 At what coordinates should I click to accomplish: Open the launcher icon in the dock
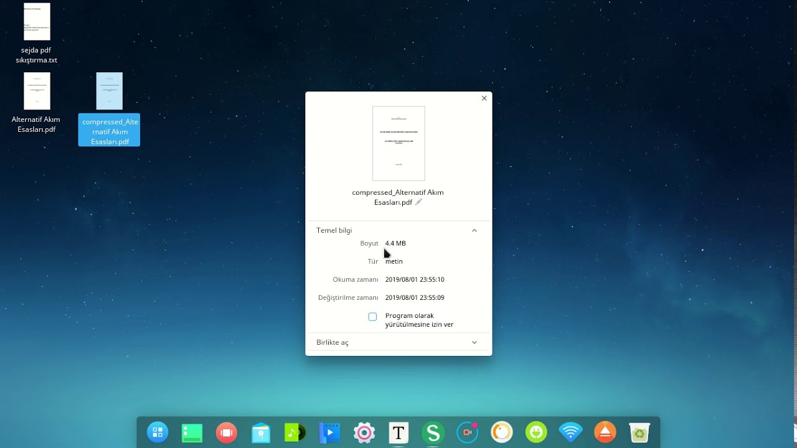[x=158, y=432]
